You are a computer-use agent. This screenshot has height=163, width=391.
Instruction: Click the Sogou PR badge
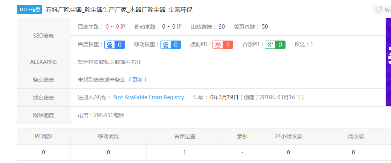(x=223, y=45)
